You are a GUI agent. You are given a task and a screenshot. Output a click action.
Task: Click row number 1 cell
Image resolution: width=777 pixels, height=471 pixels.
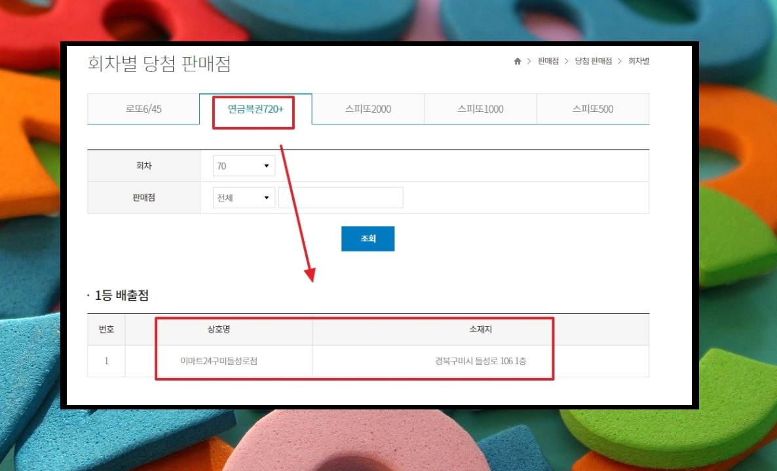point(107,361)
